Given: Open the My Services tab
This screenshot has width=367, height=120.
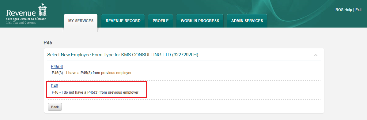Looking at the screenshot, I should 81,21.
